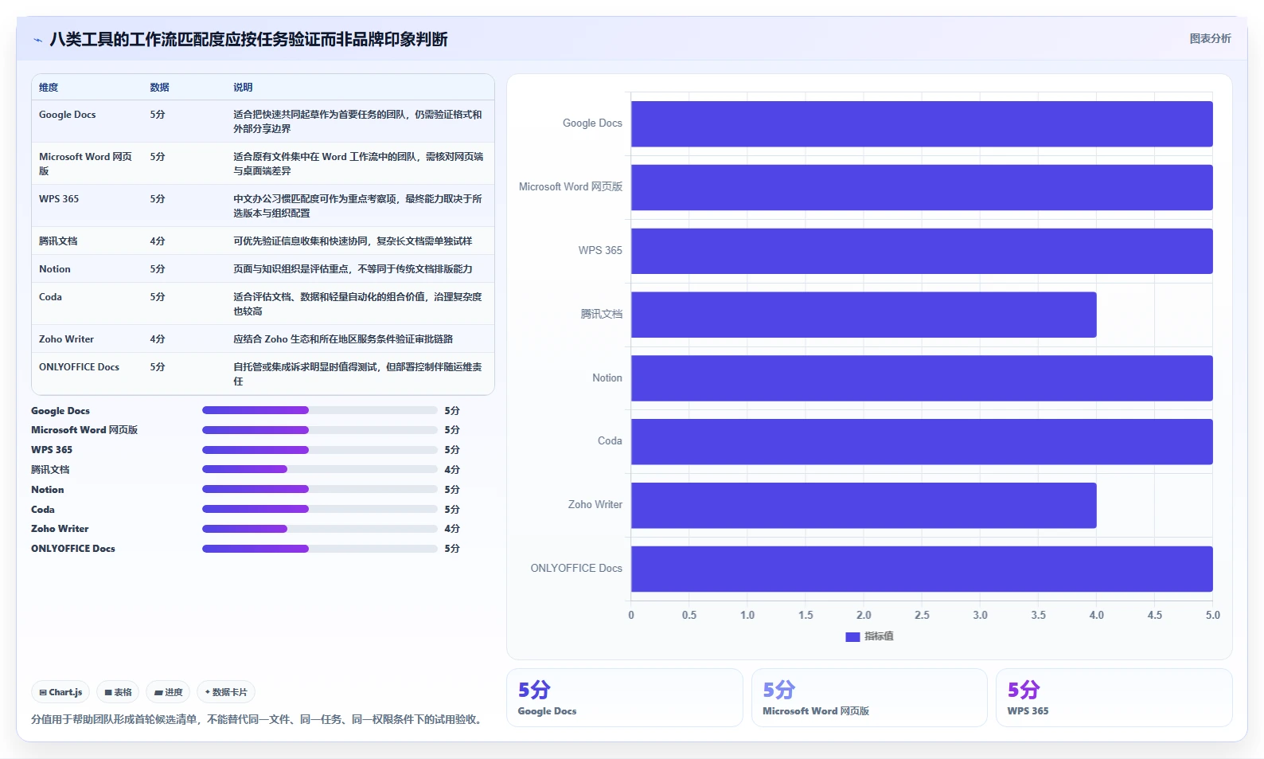Click the ONLYOFFICE description about 自托管
Viewport: 1264px width, 759px height.
(x=357, y=374)
